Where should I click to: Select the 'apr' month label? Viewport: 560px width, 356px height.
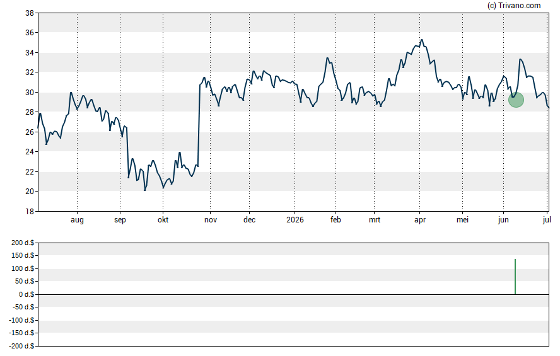(x=419, y=220)
